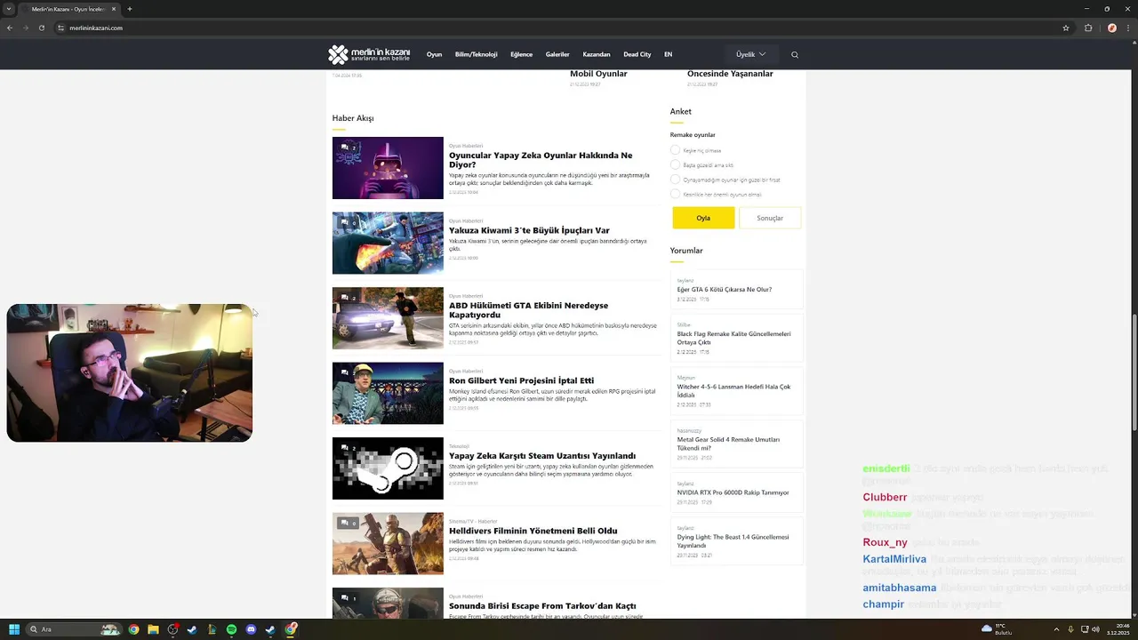Click comment count badge on Helldivers article
Image resolution: width=1138 pixels, height=640 pixels.
click(349, 523)
